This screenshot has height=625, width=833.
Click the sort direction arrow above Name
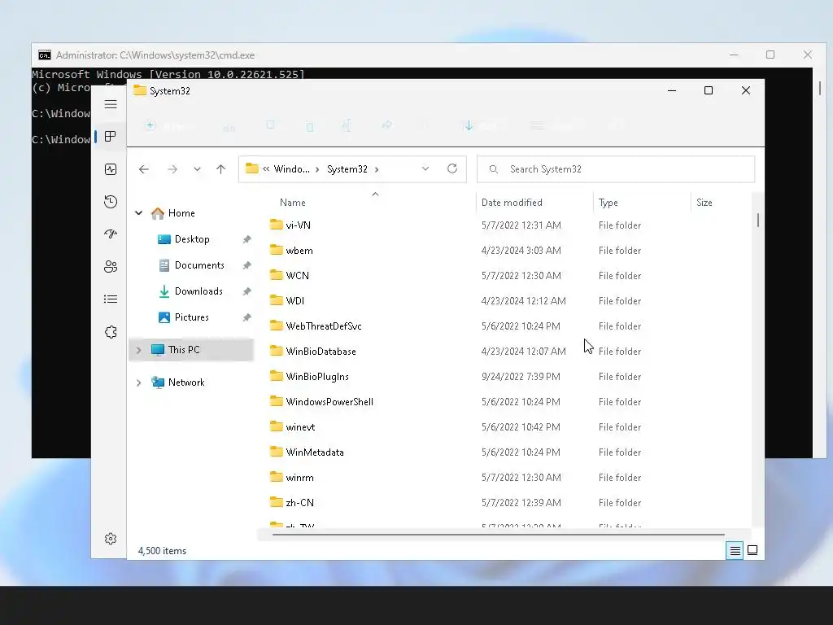coord(375,194)
